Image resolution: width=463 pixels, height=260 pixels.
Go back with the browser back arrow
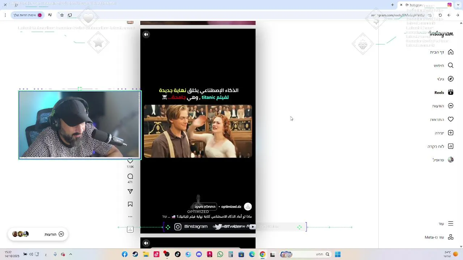coord(458,15)
